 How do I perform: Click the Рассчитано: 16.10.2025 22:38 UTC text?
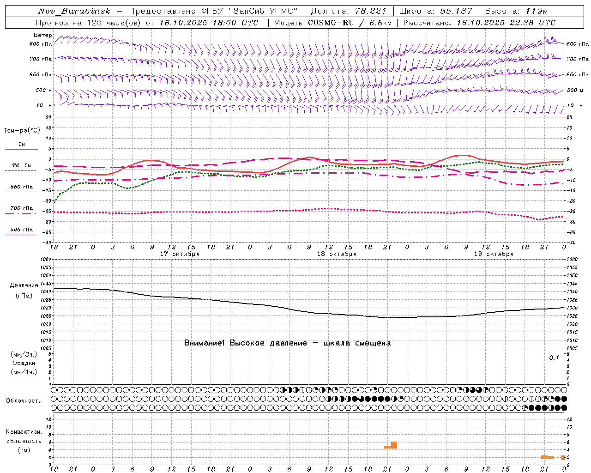coord(479,23)
